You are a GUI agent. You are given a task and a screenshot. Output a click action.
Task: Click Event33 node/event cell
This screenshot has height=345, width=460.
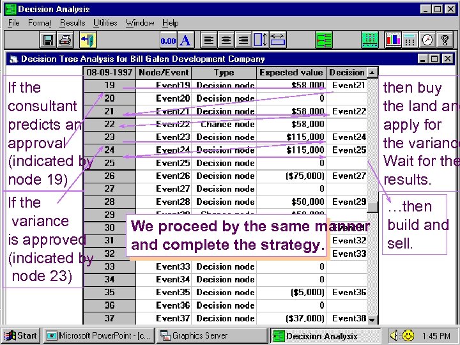(x=164, y=266)
